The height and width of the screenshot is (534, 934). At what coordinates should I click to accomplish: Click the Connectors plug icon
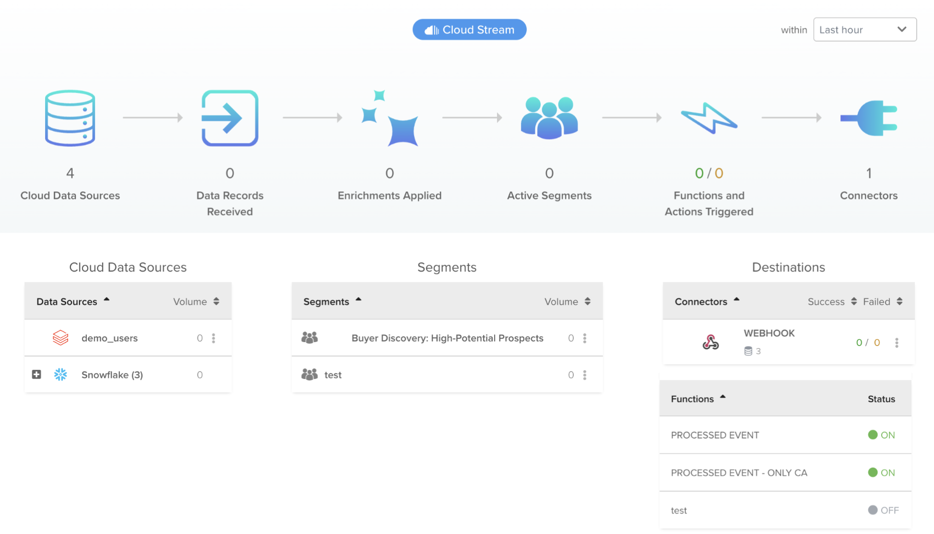coord(869,118)
